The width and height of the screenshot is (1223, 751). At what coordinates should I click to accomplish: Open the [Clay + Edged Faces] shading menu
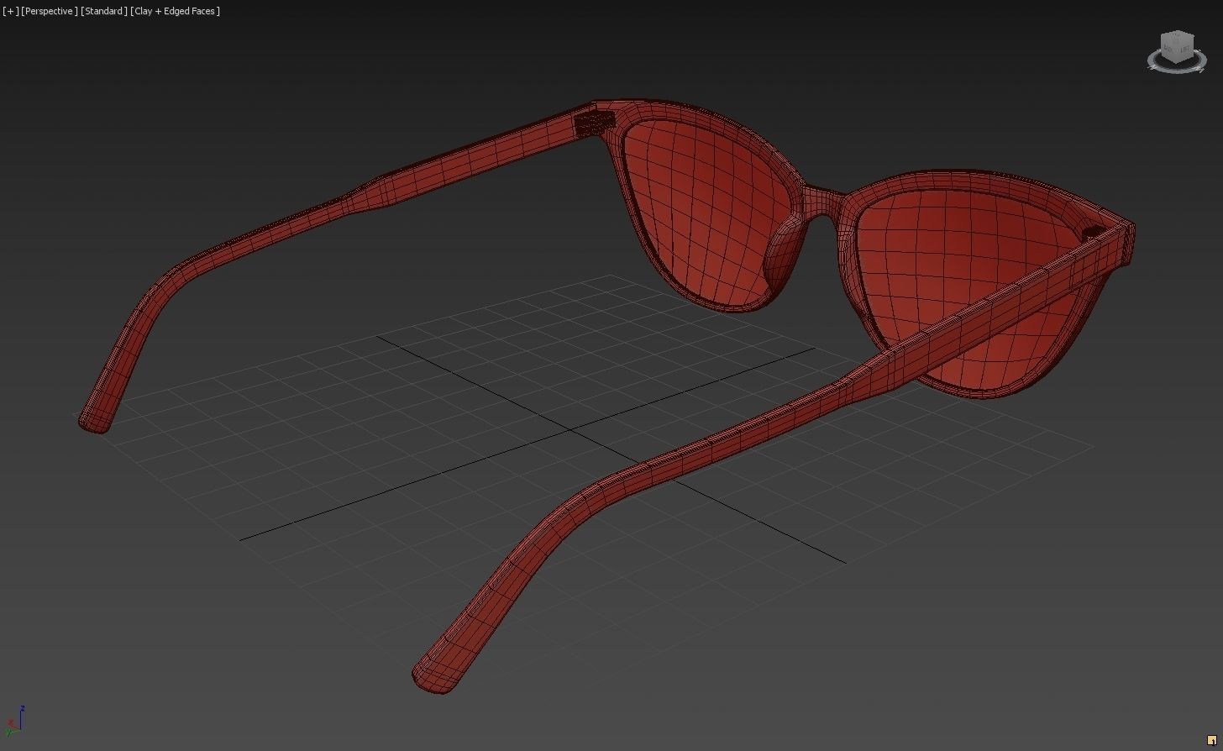[x=176, y=11]
